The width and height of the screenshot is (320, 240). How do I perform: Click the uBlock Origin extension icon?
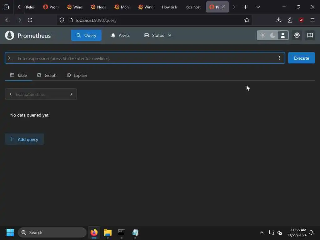(301, 20)
